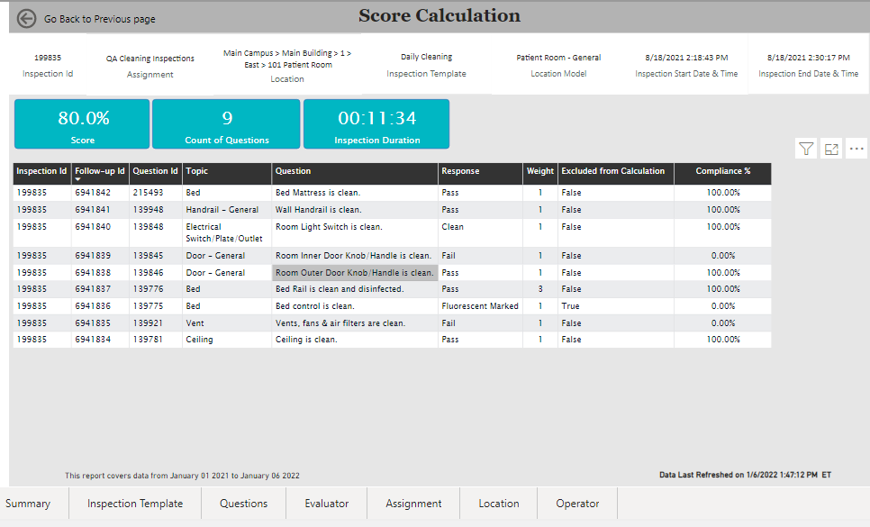Sort the table by Compliance % header

pos(721,170)
